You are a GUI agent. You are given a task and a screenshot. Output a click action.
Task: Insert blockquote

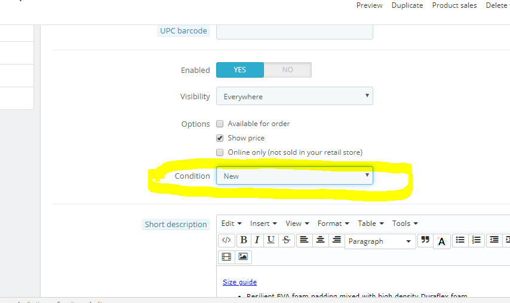pos(425,240)
